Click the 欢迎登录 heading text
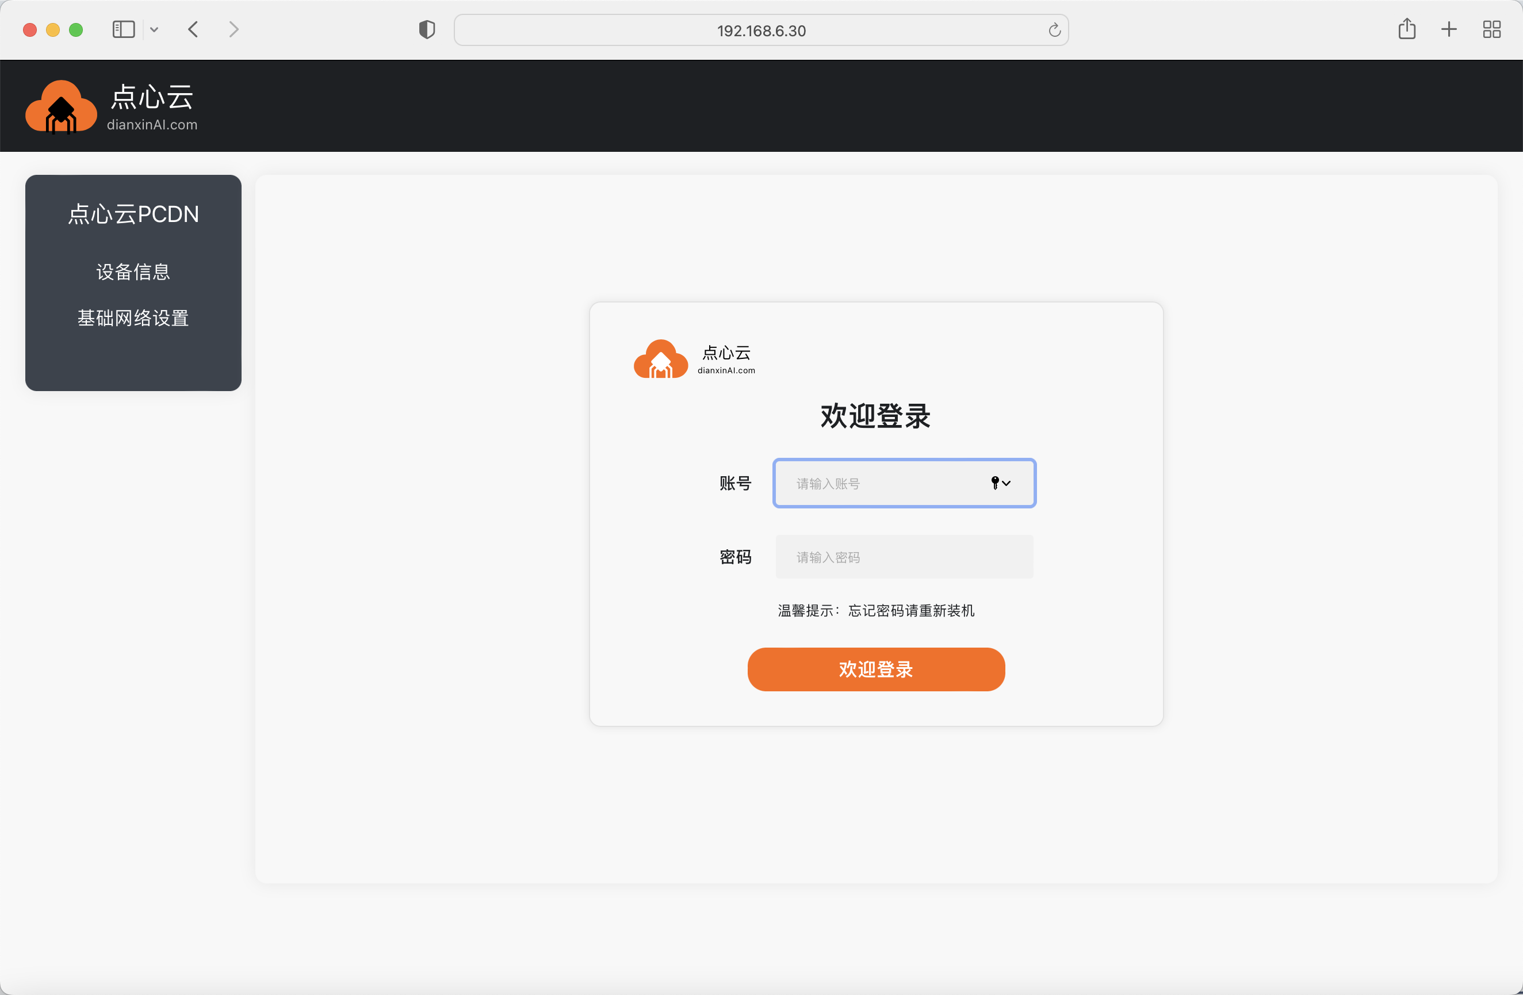 [875, 416]
